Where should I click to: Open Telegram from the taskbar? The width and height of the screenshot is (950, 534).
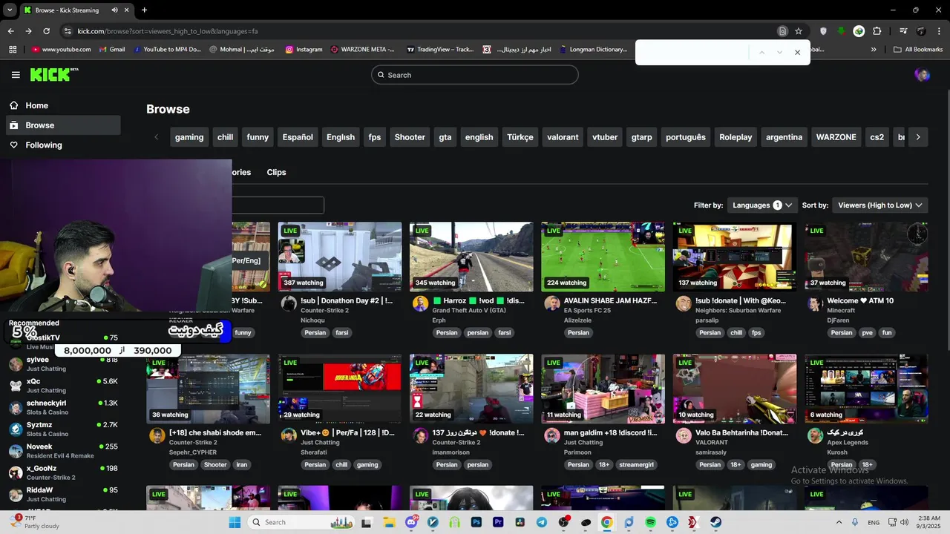542,522
